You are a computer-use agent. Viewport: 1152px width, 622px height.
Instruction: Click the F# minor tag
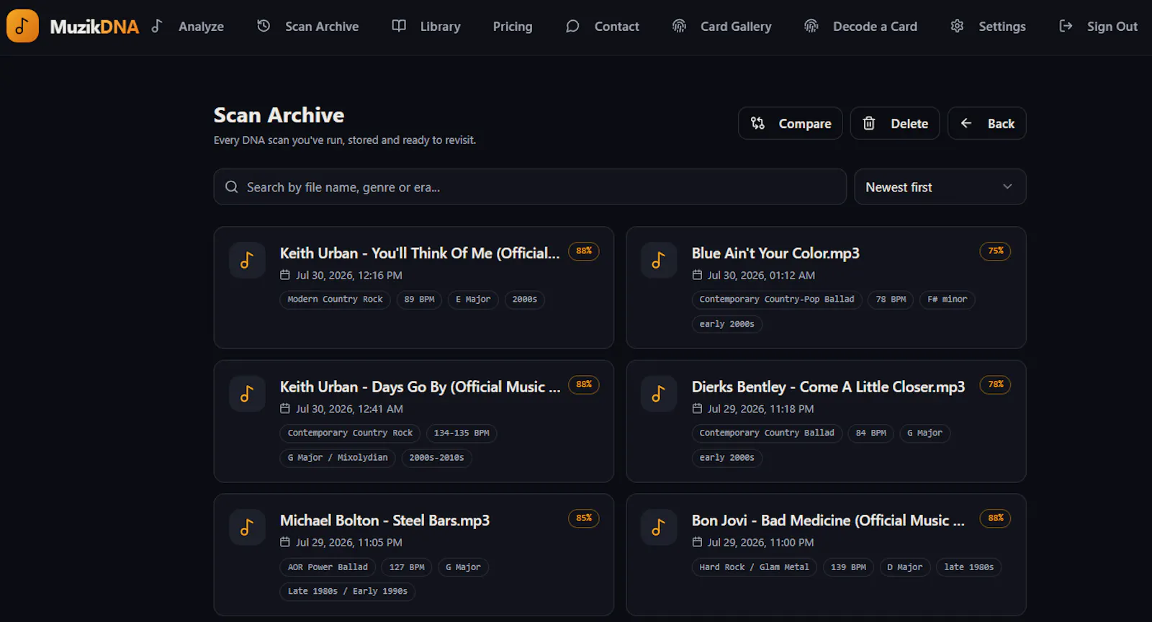(947, 299)
